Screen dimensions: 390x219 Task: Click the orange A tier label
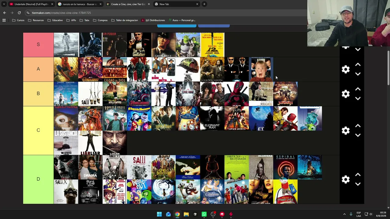pyautogui.click(x=38, y=69)
